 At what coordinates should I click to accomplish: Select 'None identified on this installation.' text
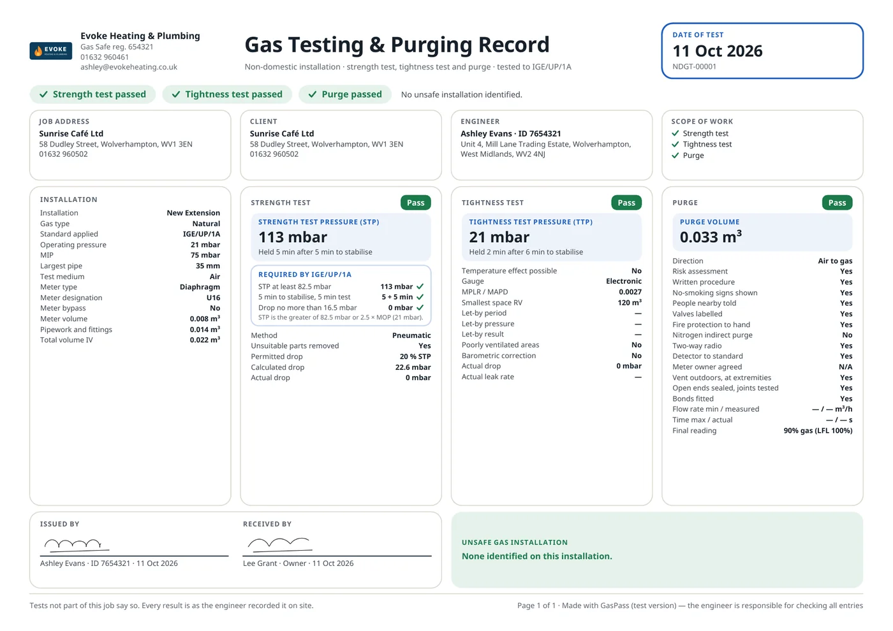pos(537,556)
